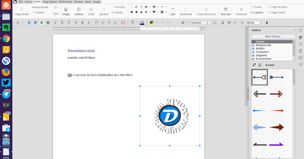Insert a hyperlink with the Link button
The height and width of the screenshot is (159, 304).
tap(173, 11)
